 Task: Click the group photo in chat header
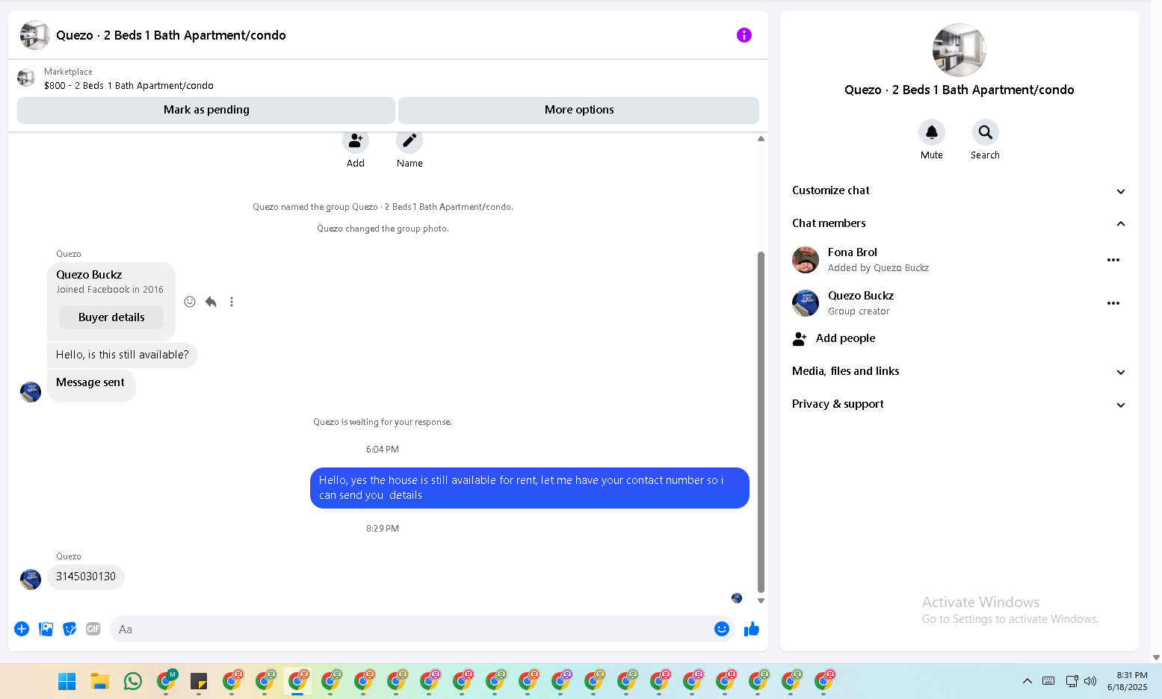click(34, 35)
